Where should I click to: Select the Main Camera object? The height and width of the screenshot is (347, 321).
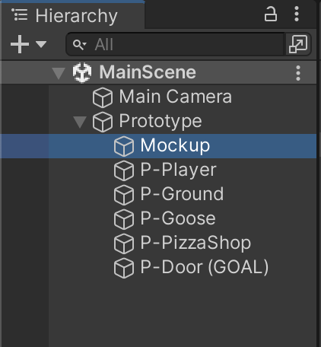click(x=162, y=97)
